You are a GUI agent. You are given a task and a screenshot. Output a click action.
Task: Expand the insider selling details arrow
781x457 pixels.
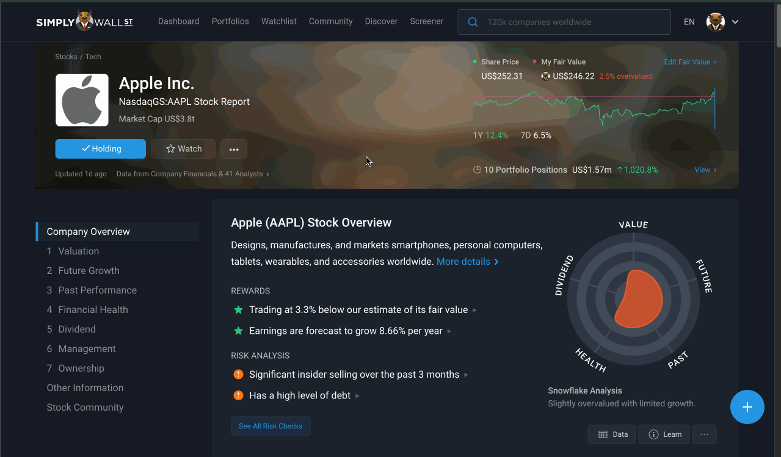tap(466, 375)
